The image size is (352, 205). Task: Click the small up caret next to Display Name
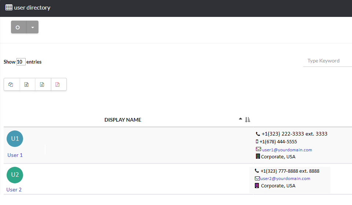point(241,119)
